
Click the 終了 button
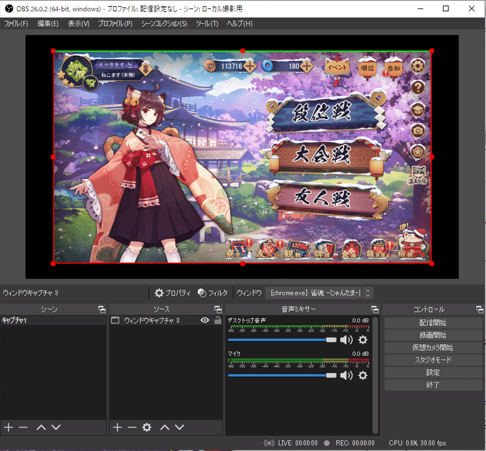coord(433,385)
